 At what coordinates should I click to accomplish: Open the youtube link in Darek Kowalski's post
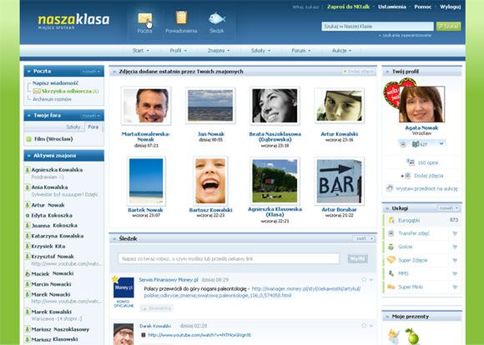pyautogui.click(x=199, y=335)
